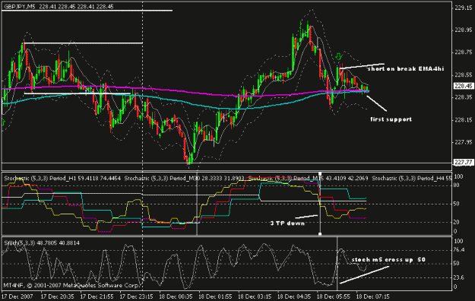Click the '18 Dec 03:15' time axis label
This screenshot has height=301, width=475.
coord(255,296)
